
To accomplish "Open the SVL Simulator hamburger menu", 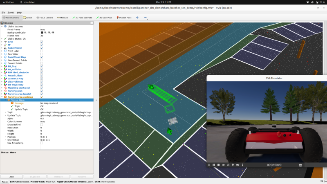I will click(x=209, y=165).
